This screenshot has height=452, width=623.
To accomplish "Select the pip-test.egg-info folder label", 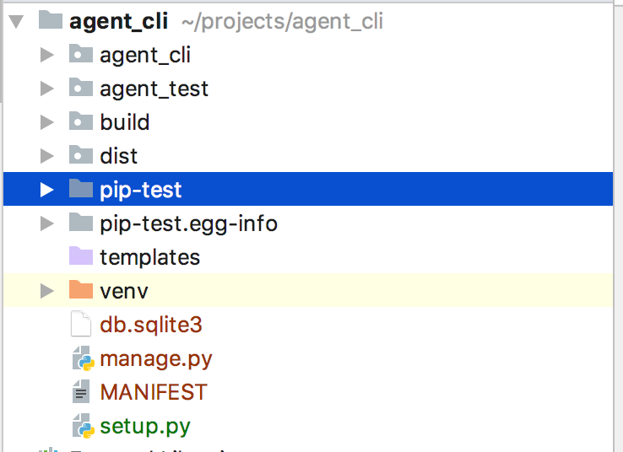I will click(x=189, y=223).
